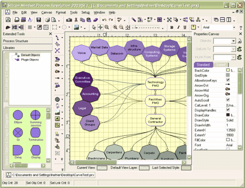
Task: Click the Process Structure panel button
Action: point(27,41)
